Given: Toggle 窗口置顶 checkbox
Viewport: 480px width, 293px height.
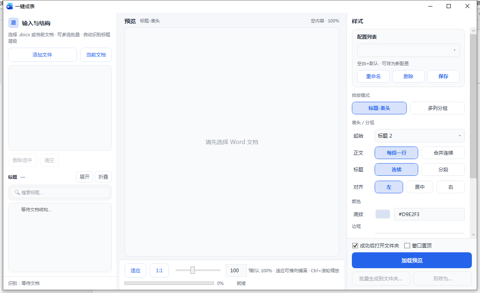Looking at the screenshot, I should (x=407, y=245).
